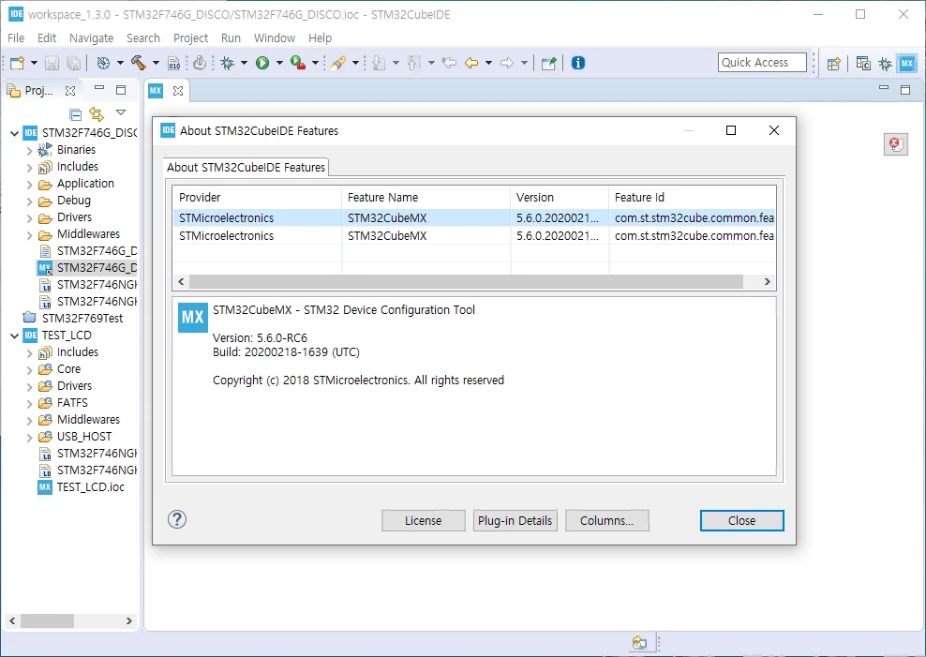Collapse the STM32F746G_DISCO project node
The height and width of the screenshot is (657, 926).
click(14, 133)
